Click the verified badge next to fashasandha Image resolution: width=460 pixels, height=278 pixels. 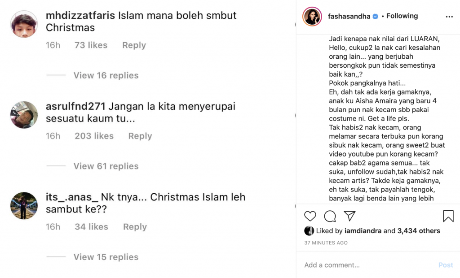tap(376, 17)
